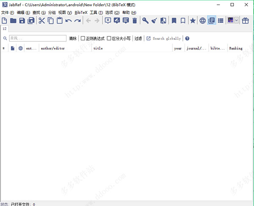Image resolution: width=254 pixels, height=206 pixels.
Task: Click Search globally
Action: (x=164, y=38)
